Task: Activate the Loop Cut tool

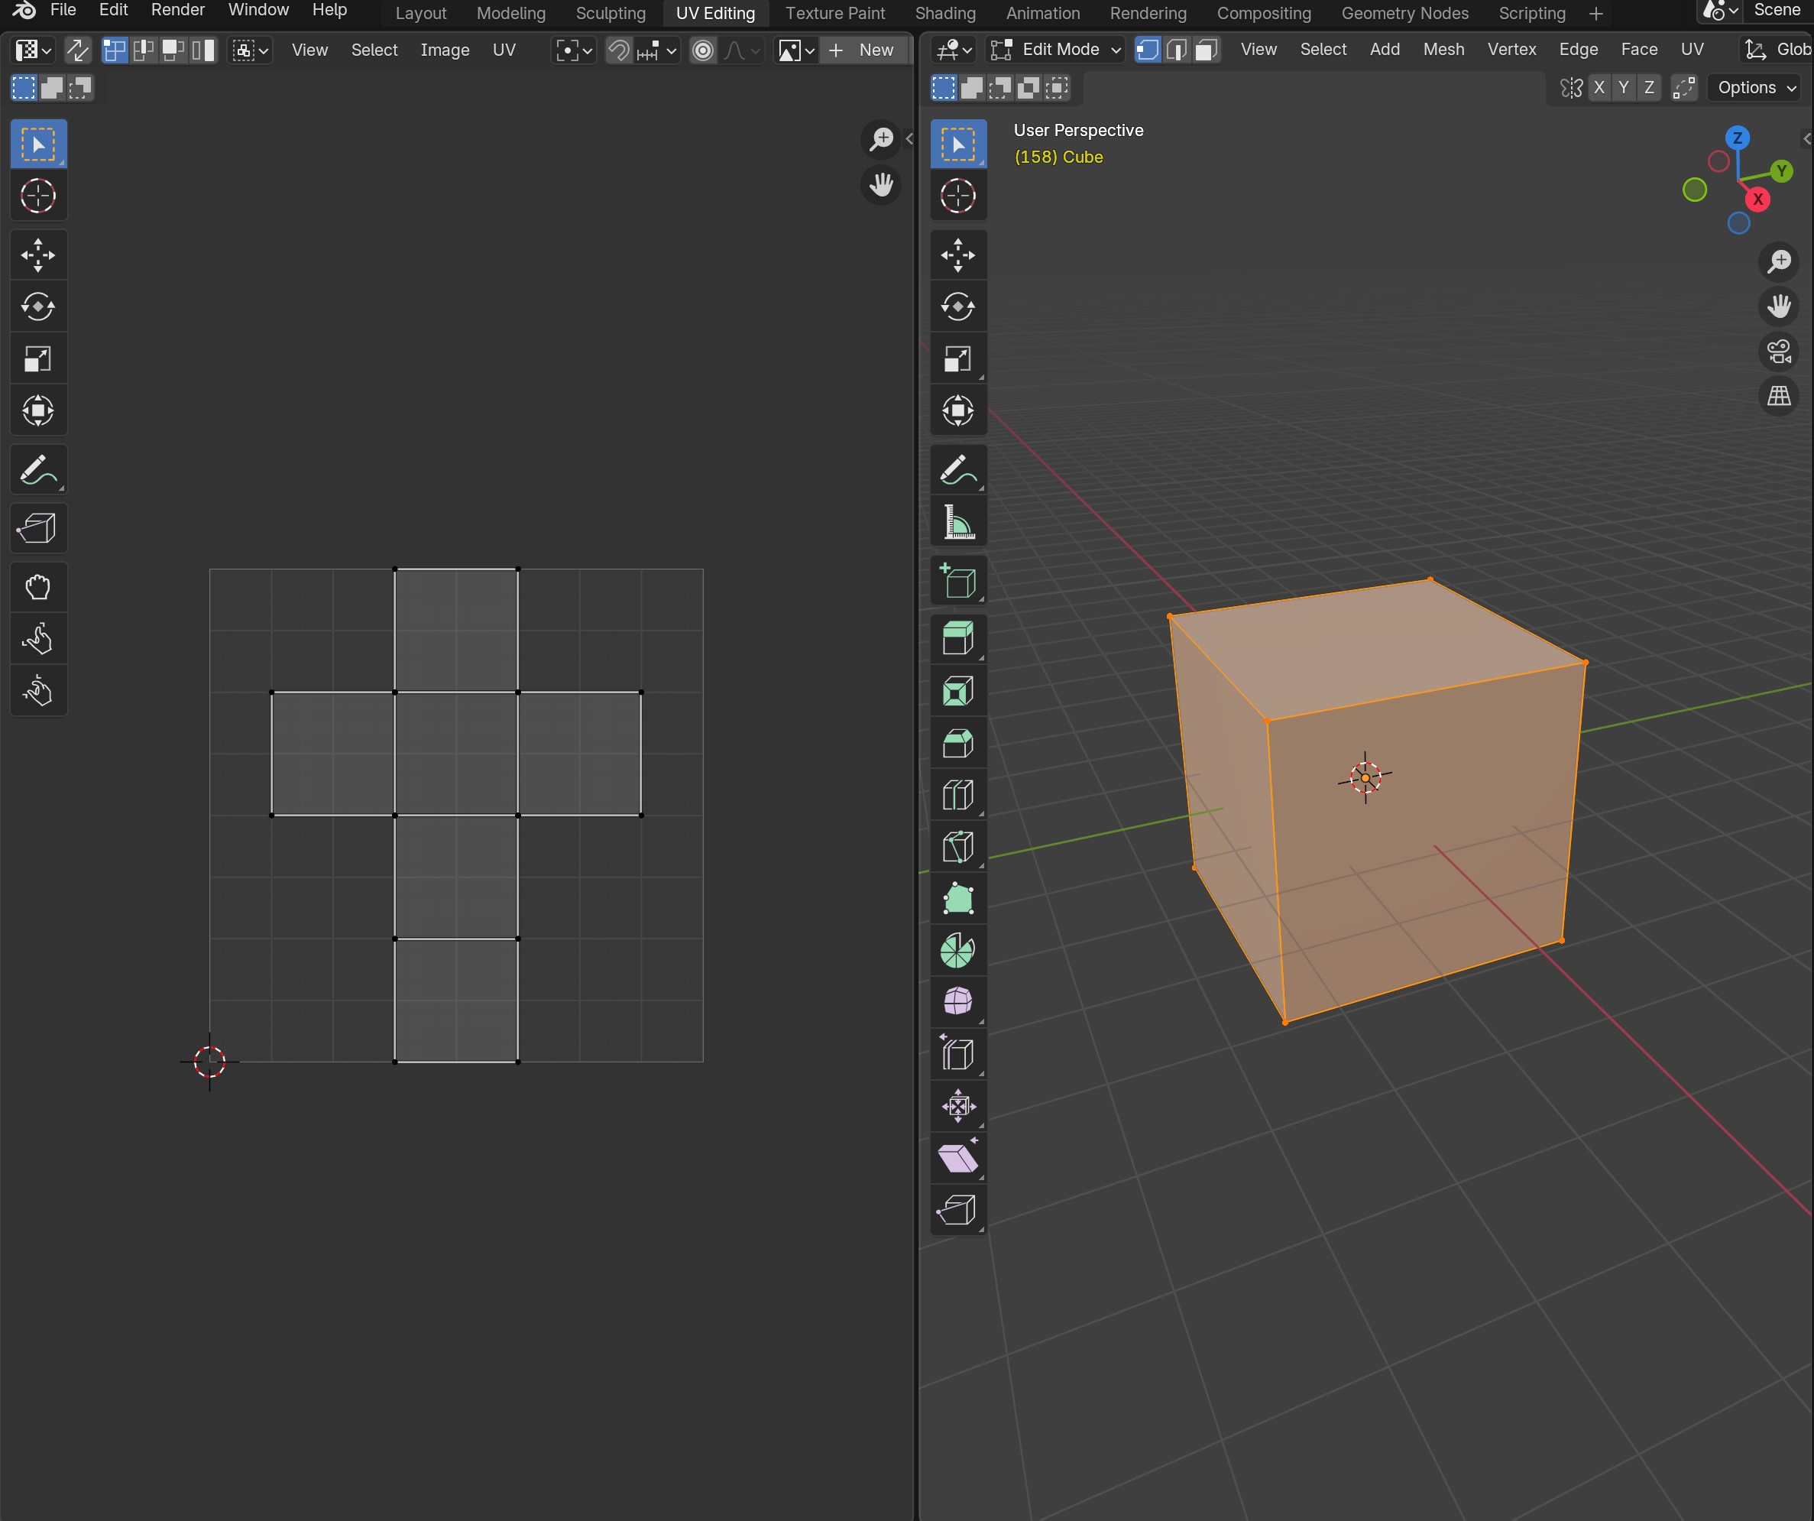Action: tap(958, 795)
